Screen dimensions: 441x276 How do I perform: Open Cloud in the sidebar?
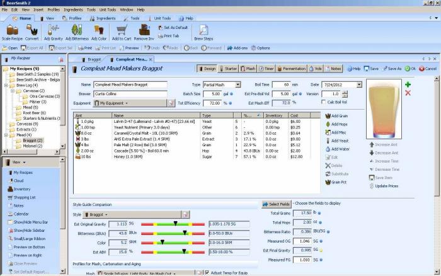[x=16, y=181]
